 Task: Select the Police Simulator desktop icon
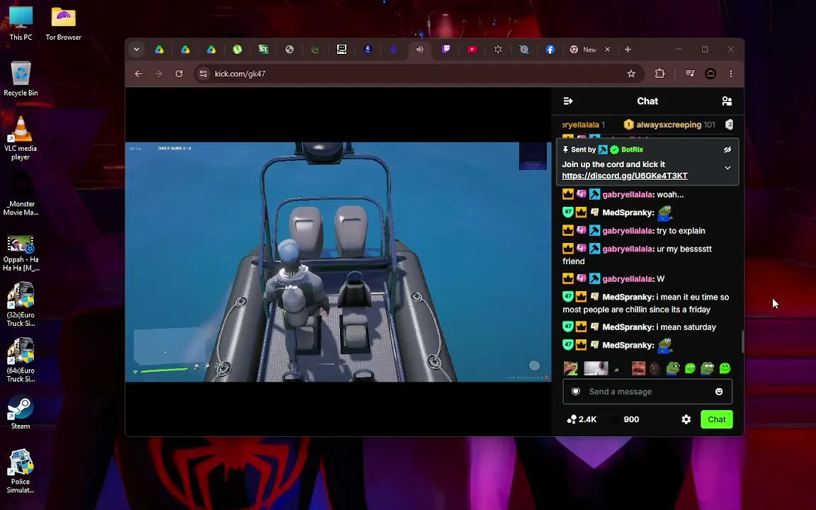coord(21,472)
